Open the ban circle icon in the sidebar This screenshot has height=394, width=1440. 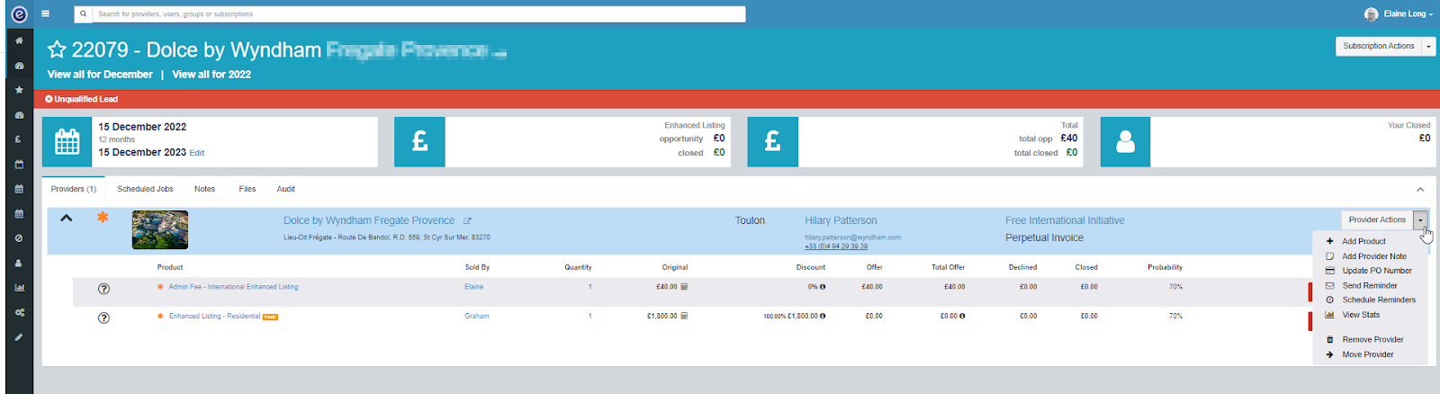tap(19, 238)
